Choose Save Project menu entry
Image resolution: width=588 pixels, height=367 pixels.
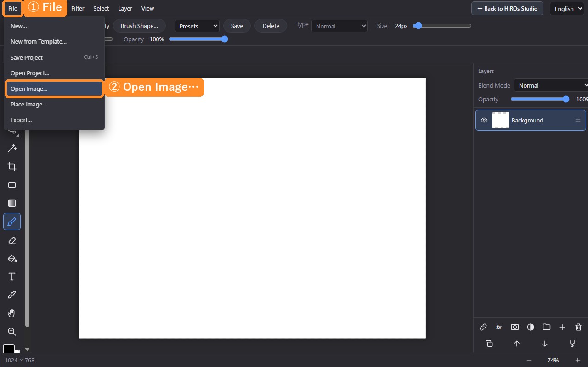(x=54, y=57)
